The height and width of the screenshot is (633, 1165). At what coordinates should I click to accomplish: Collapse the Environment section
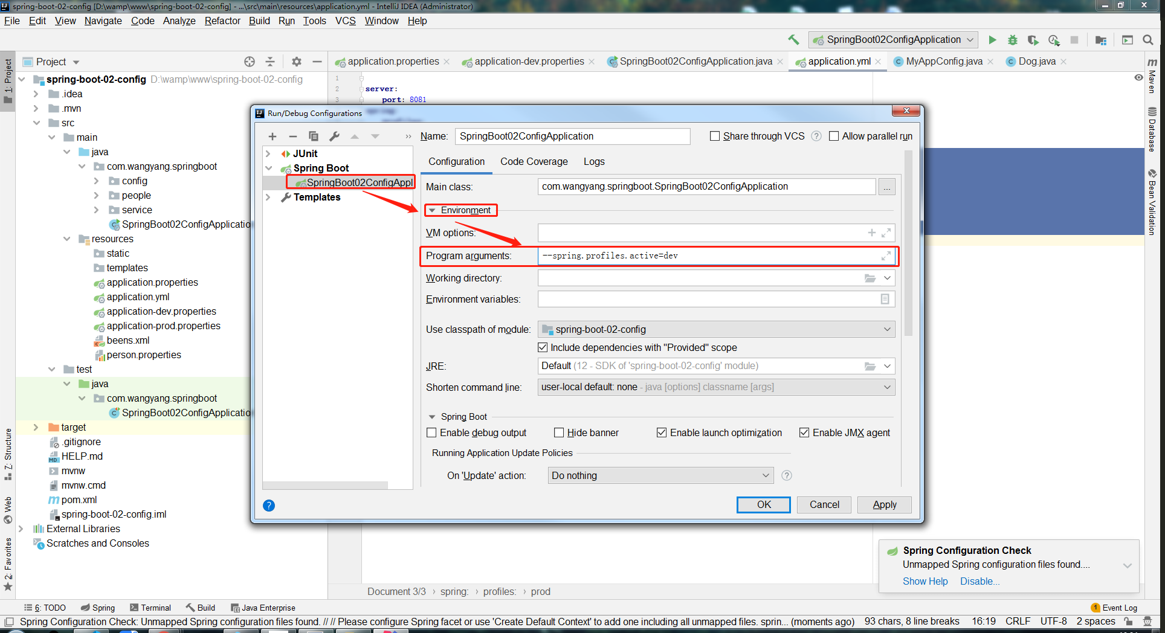coord(432,211)
